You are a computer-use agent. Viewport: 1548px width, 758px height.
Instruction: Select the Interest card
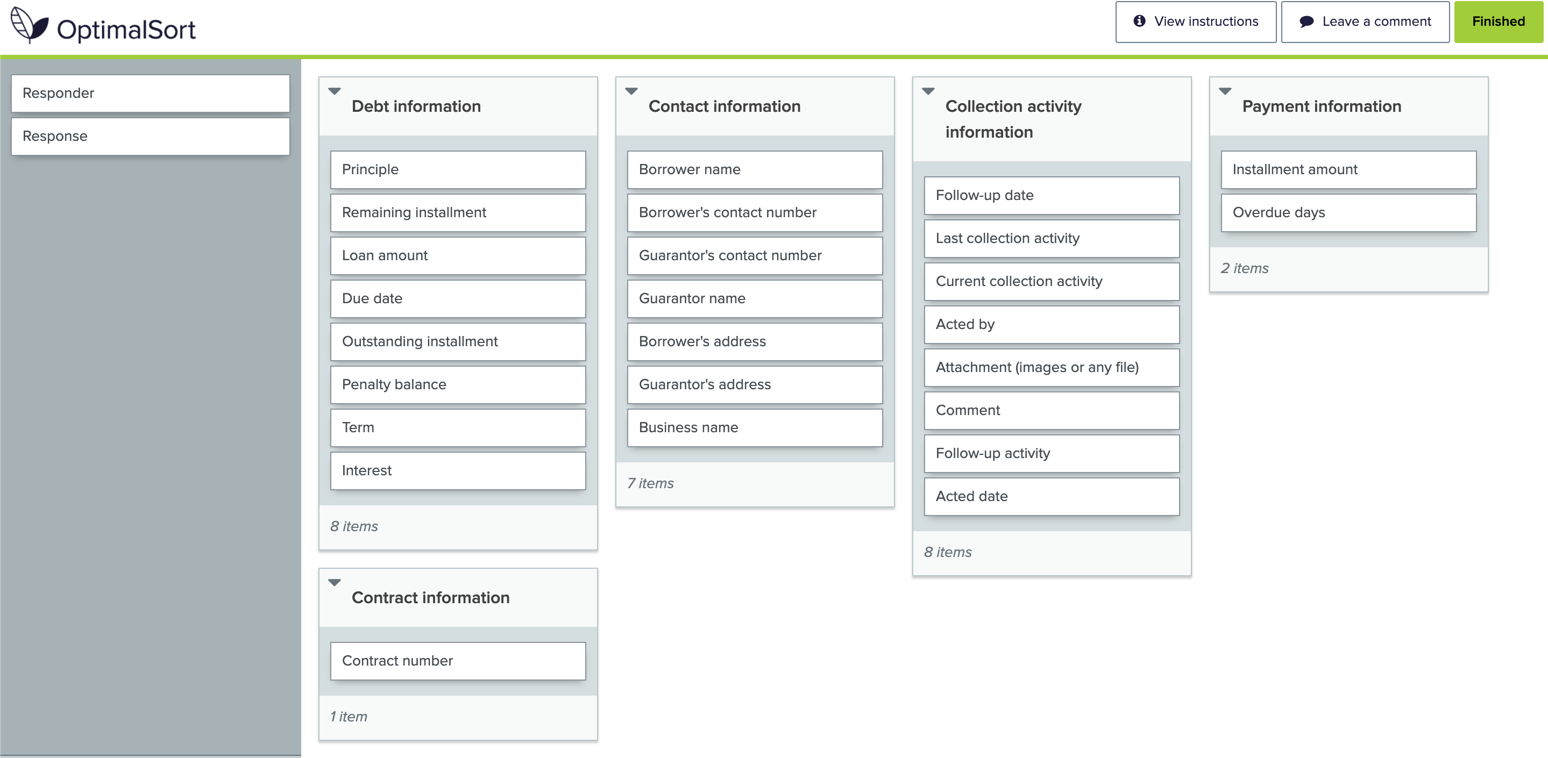coord(458,471)
